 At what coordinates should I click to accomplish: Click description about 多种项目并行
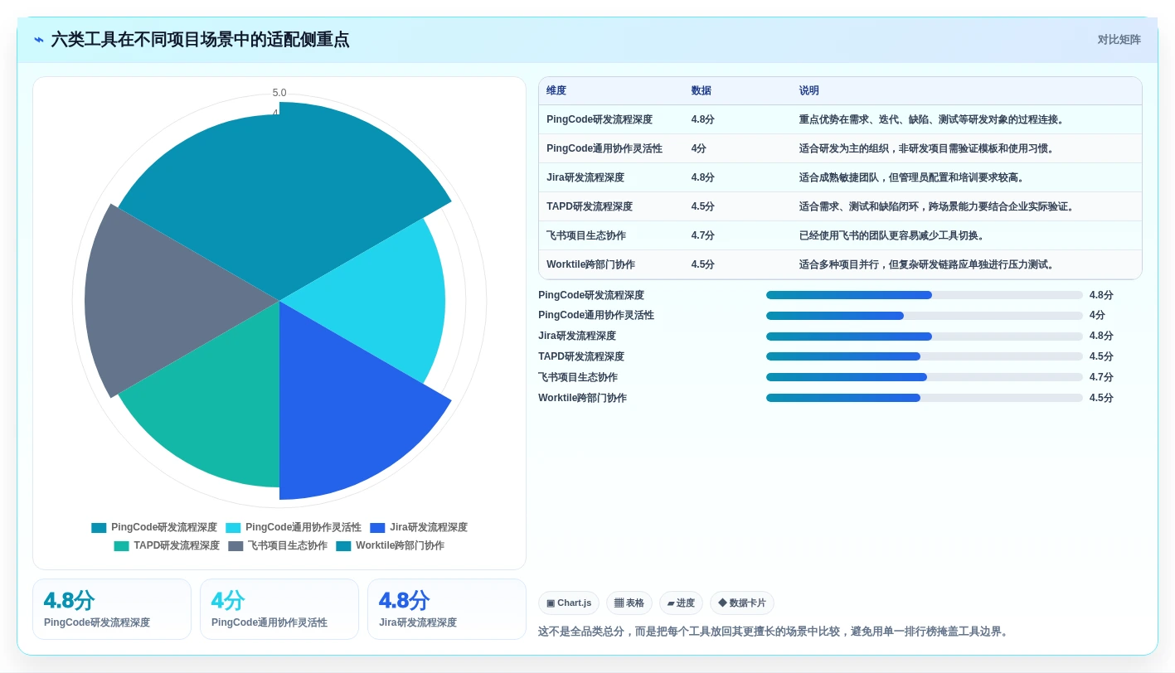[x=928, y=264]
